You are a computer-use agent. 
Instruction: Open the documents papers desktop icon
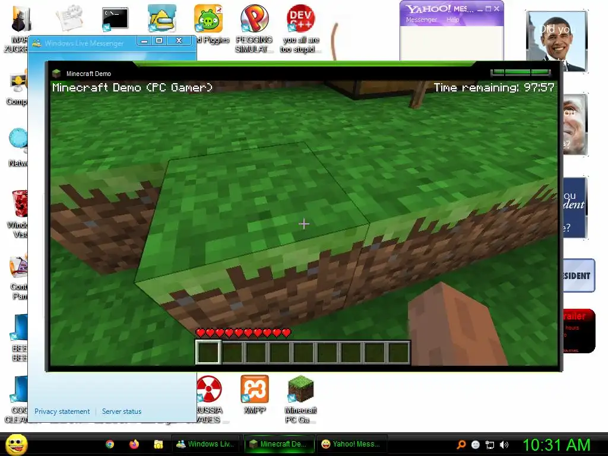pyautogui.click(x=70, y=18)
